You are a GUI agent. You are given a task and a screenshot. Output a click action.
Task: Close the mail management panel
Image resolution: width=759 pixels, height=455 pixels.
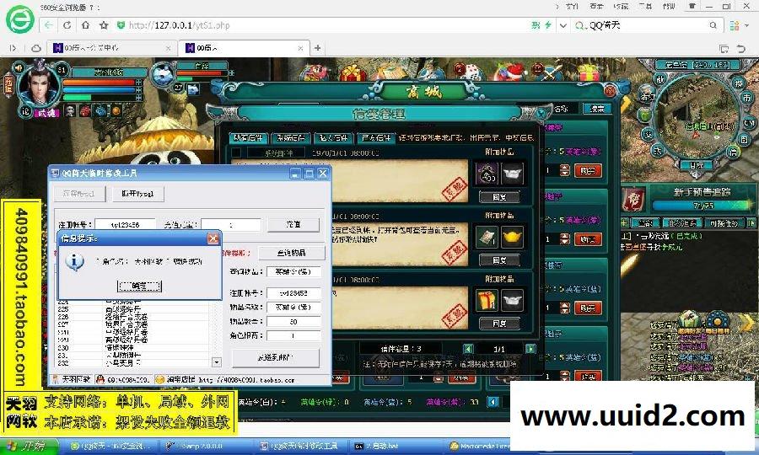coord(541,113)
